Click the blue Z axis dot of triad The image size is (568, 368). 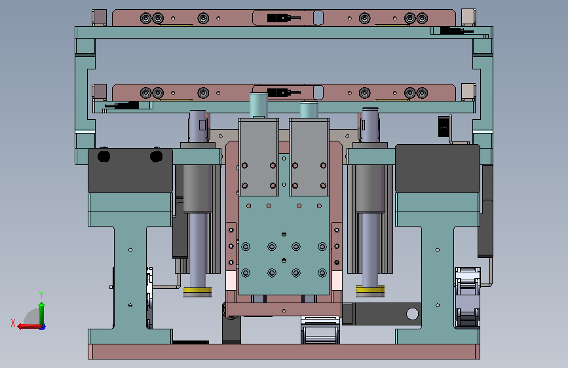(x=43, y=327)
